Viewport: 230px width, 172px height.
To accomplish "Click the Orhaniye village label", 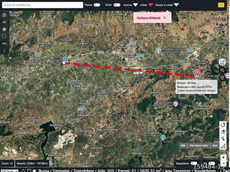I will pyautogui.click(x=124, y=121).
